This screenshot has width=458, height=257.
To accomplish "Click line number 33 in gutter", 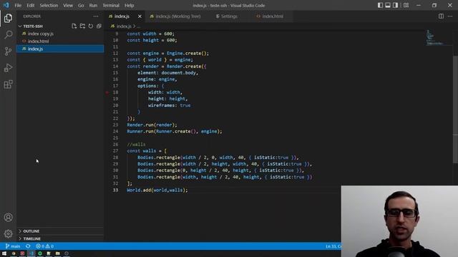I will 116,190.
